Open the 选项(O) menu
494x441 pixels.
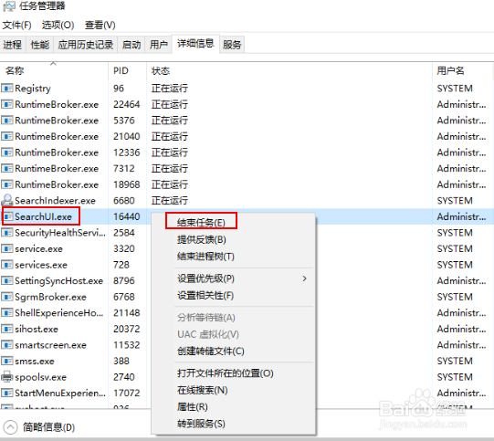click(58, 25)
